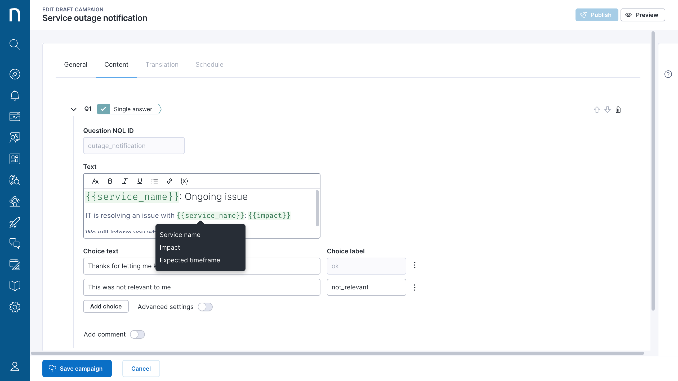Screen dimensions: 678x381
Task: Click the text editor vertical scrollbar
Action: click(317, 208)
